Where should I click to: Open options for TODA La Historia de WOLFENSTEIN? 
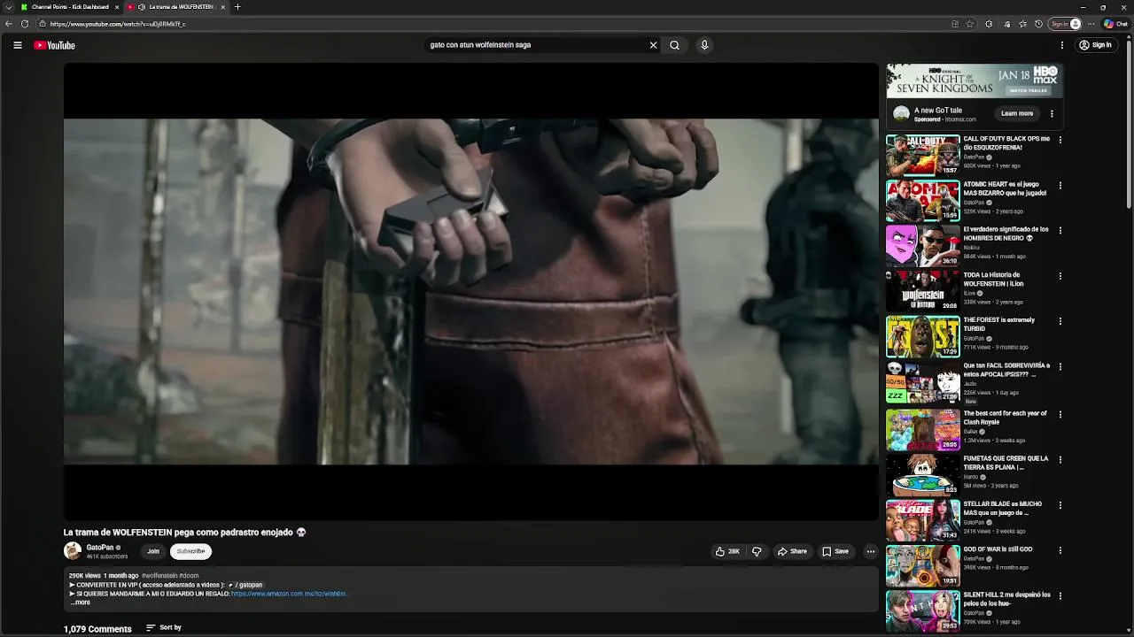(x=1060, y=276)
